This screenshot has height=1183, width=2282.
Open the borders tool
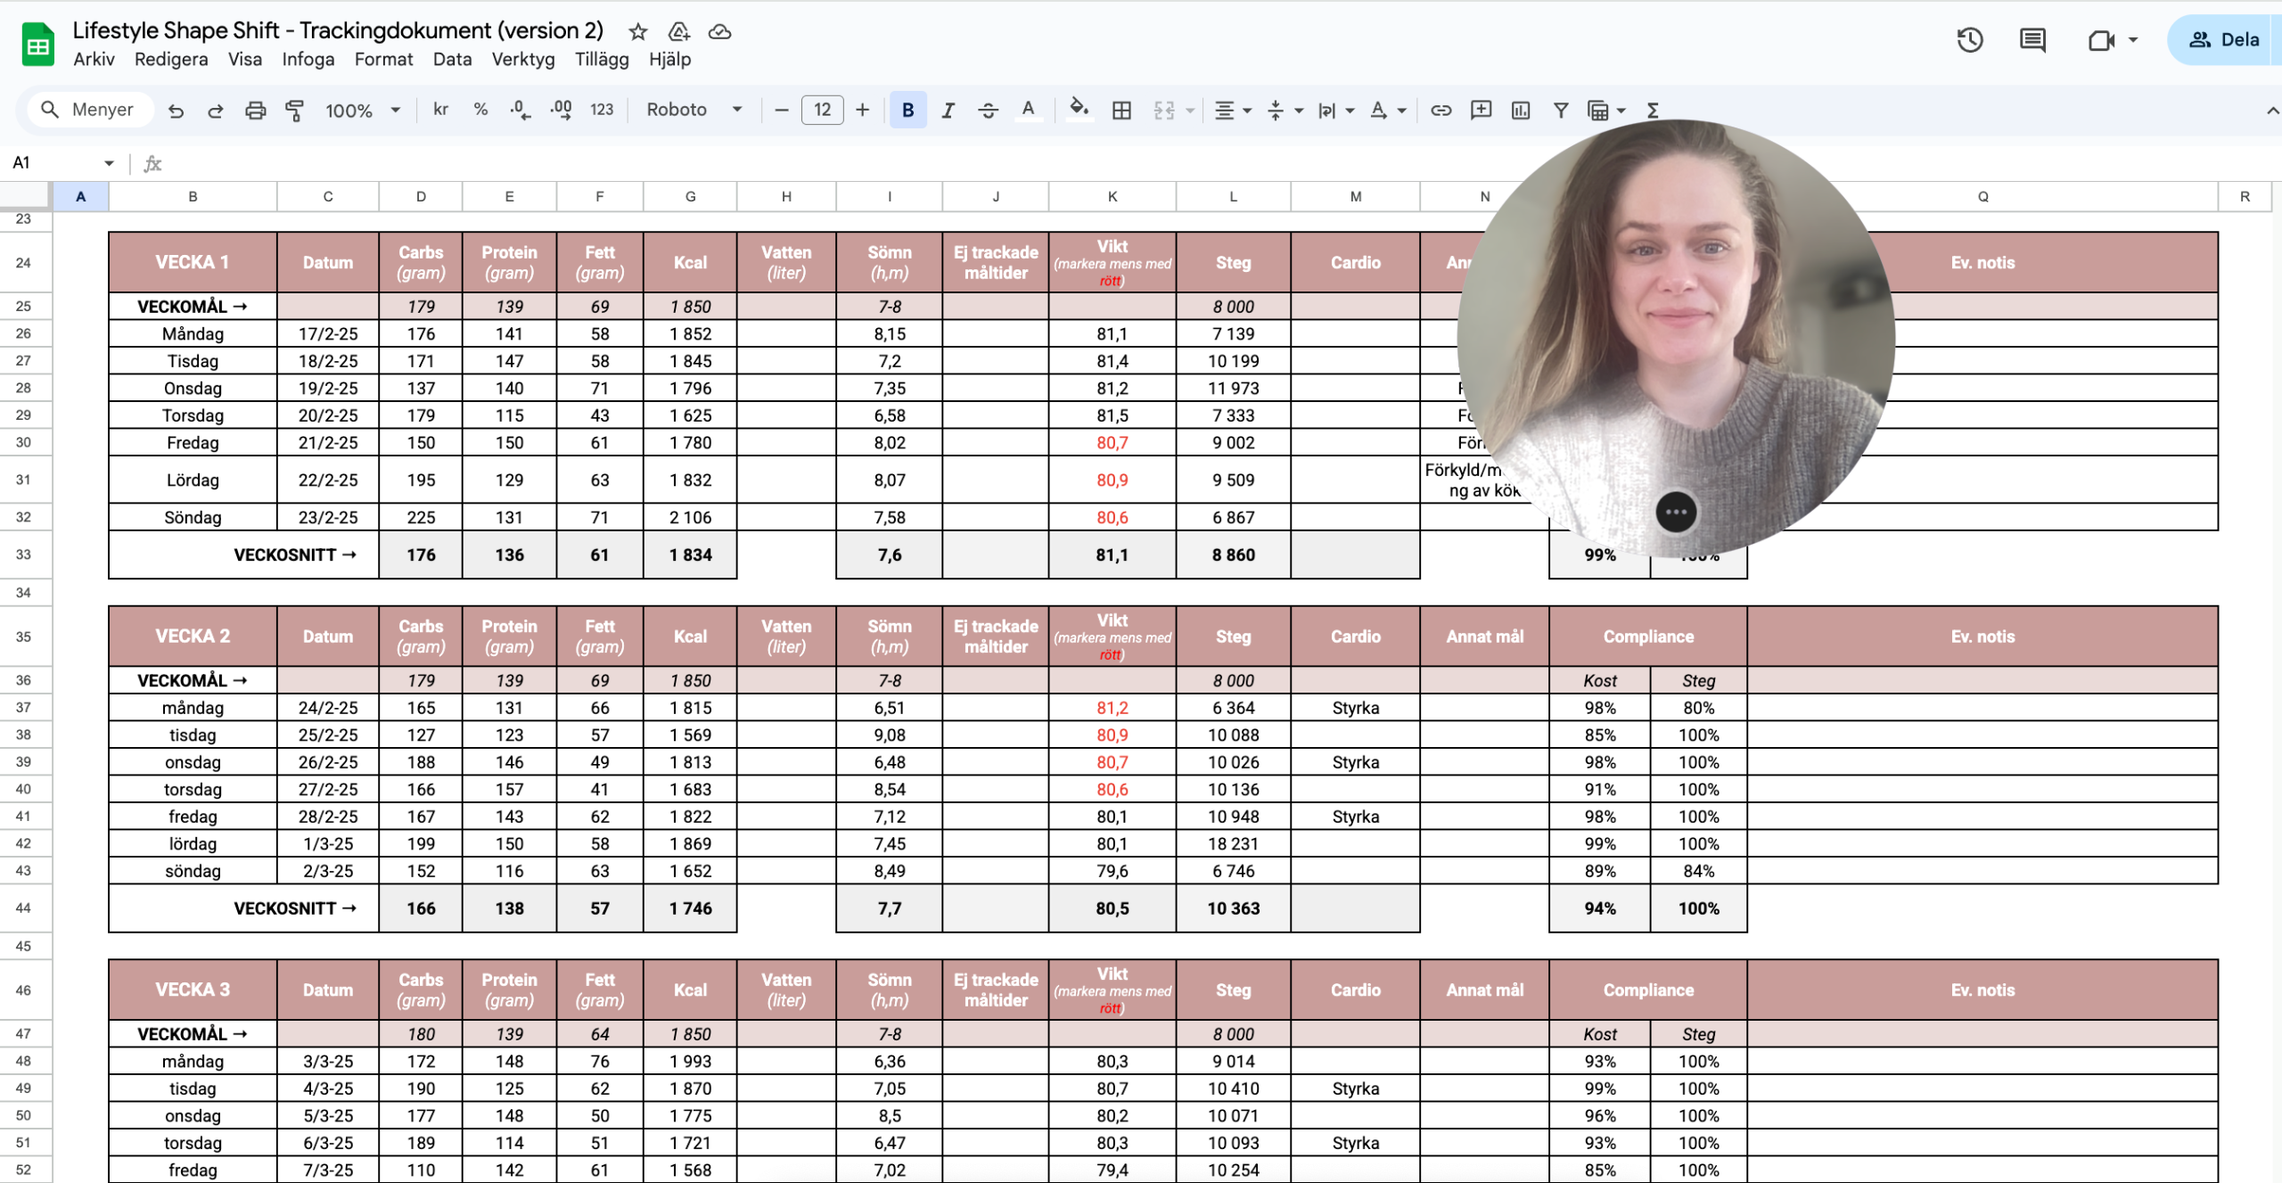tap(1121, 111)
